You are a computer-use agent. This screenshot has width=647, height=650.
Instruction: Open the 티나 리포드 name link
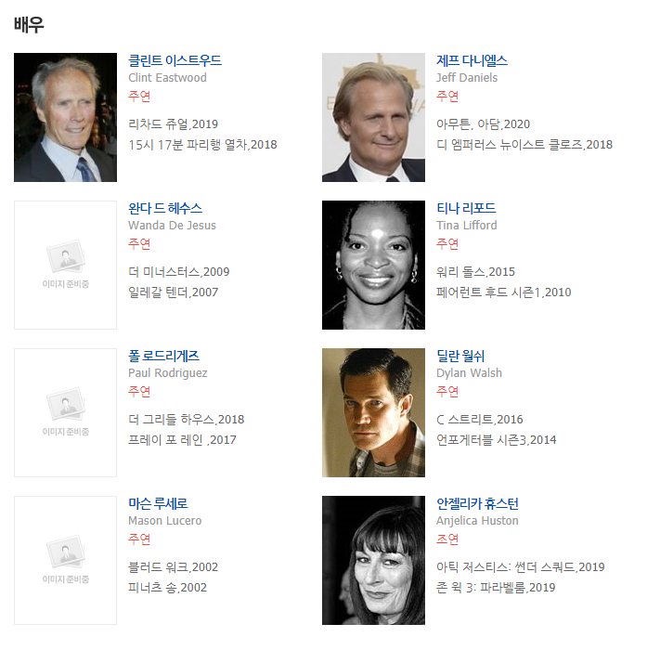pos(466,208)
